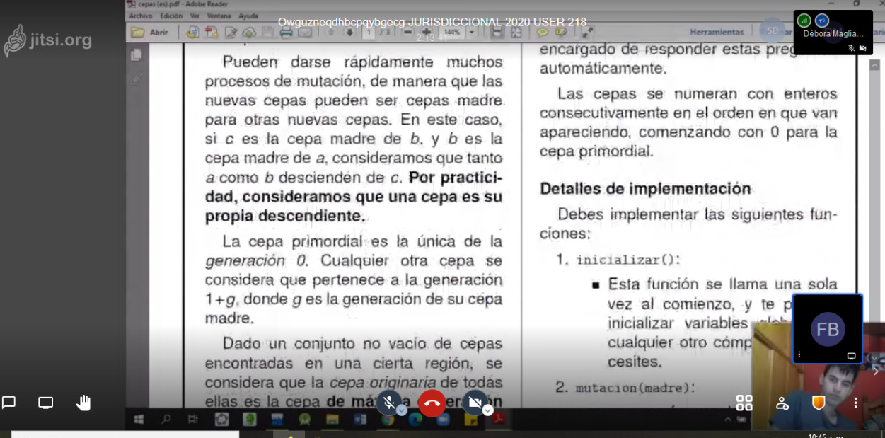This screenshot has height=438, width=885.
Task: Open microphone audio settings arrow
Action: tap(401, 410)
